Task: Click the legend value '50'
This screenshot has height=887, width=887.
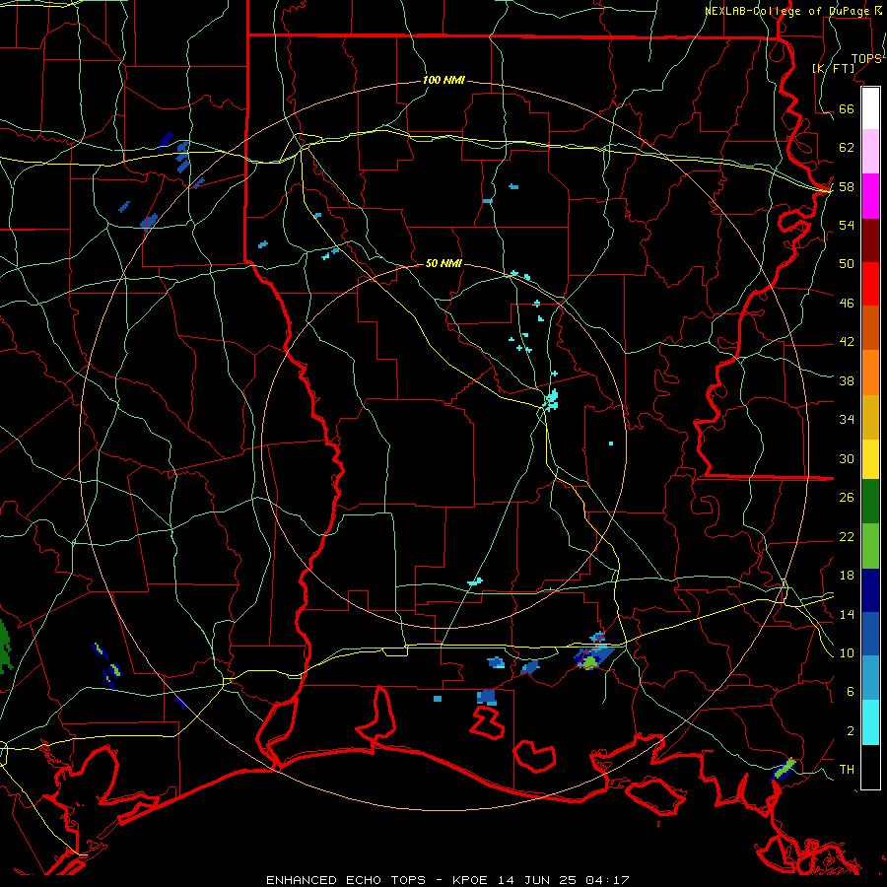Action: 847,263
